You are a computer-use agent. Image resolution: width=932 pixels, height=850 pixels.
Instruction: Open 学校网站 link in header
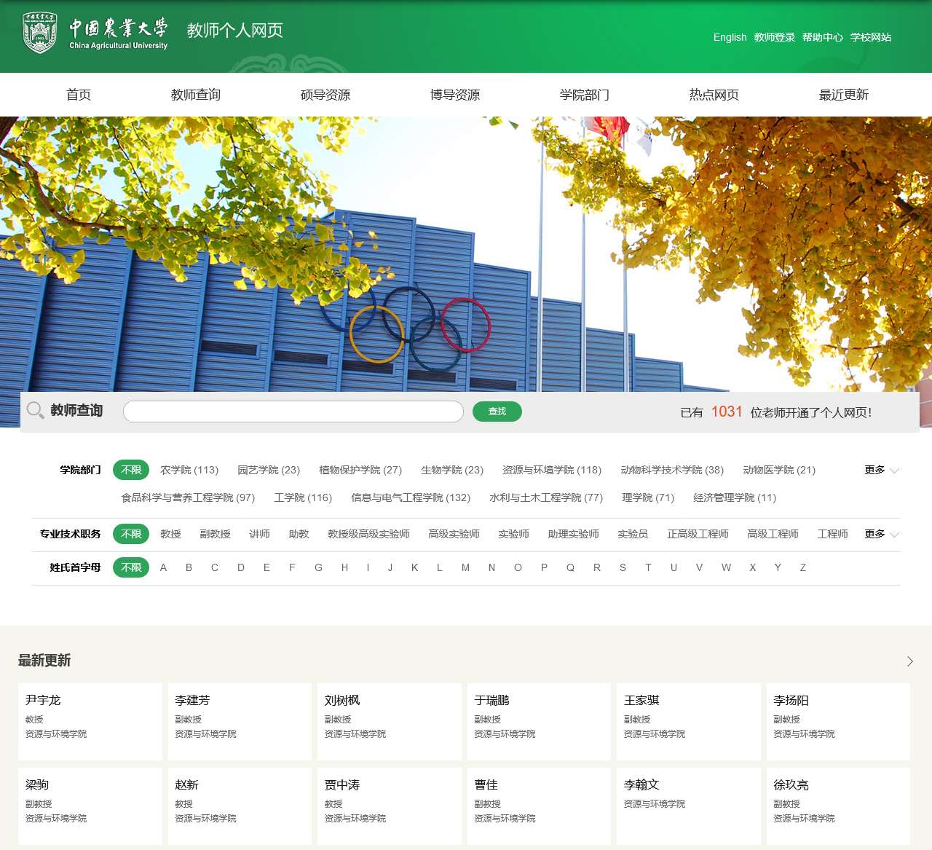point(871,37)
